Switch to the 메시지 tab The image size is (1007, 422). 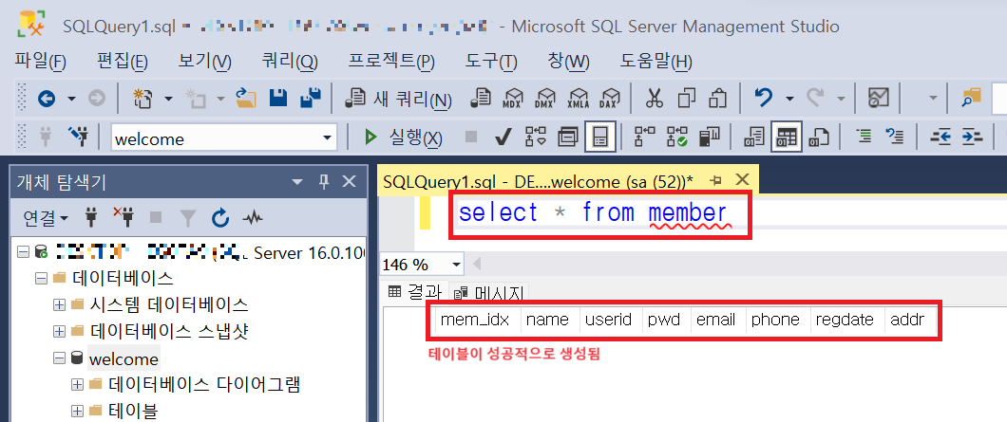[489, 294]
